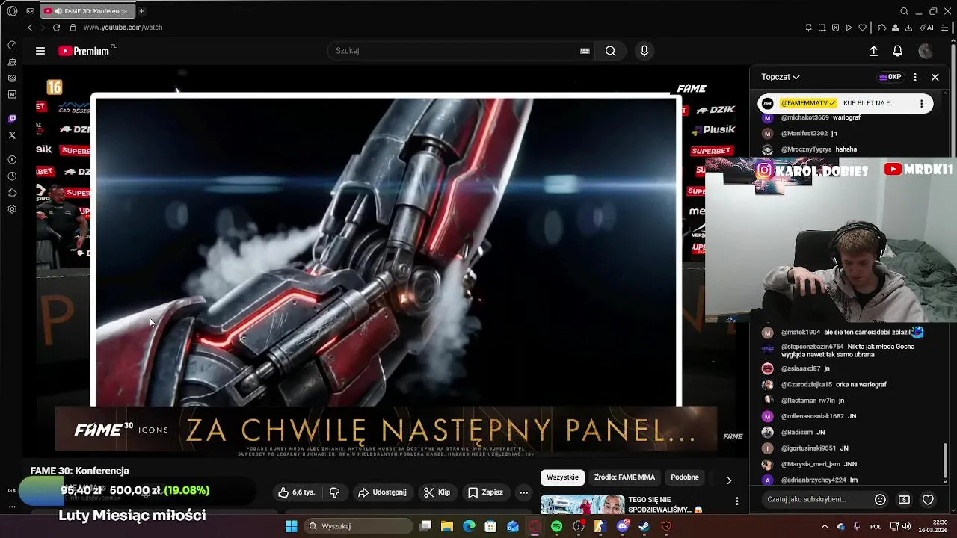Open workspaces icon next to Opera menu
Viewport: 957px width, 538px height.
click(x=31, y=11)
